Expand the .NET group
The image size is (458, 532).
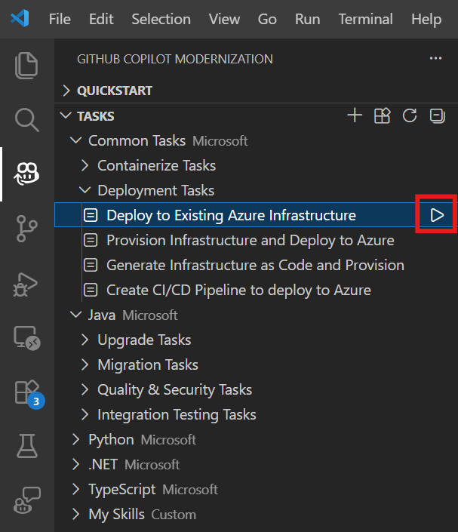click(76, 465)
